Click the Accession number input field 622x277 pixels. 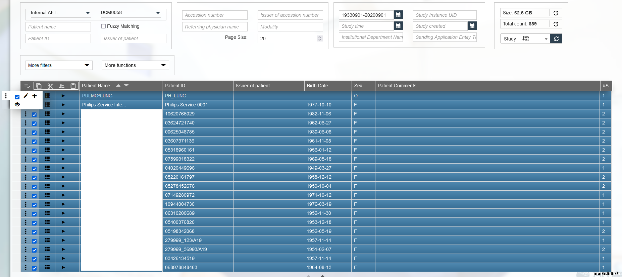click(x=215, y=15)
